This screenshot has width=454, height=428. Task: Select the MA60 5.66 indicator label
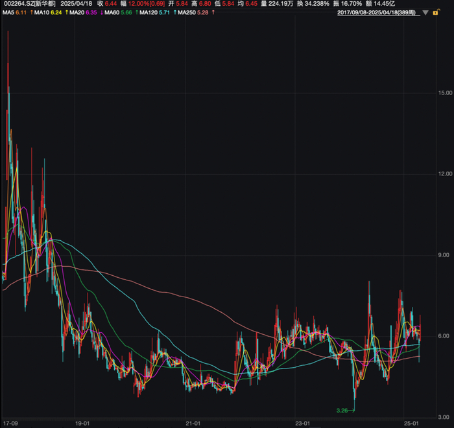118,12
